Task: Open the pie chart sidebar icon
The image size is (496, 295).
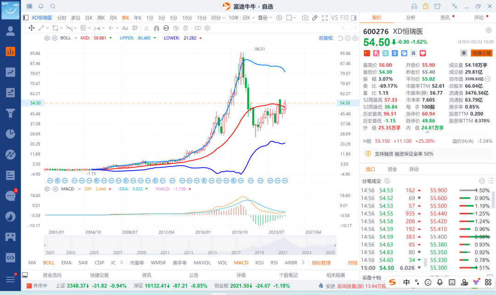Action: 11,134
